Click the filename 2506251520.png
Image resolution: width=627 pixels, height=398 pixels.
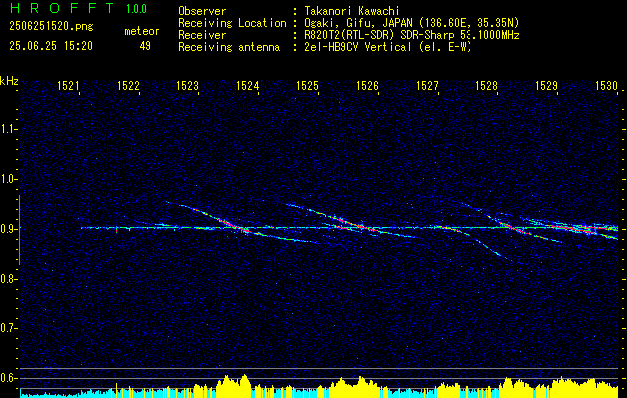tap(51, 27)
